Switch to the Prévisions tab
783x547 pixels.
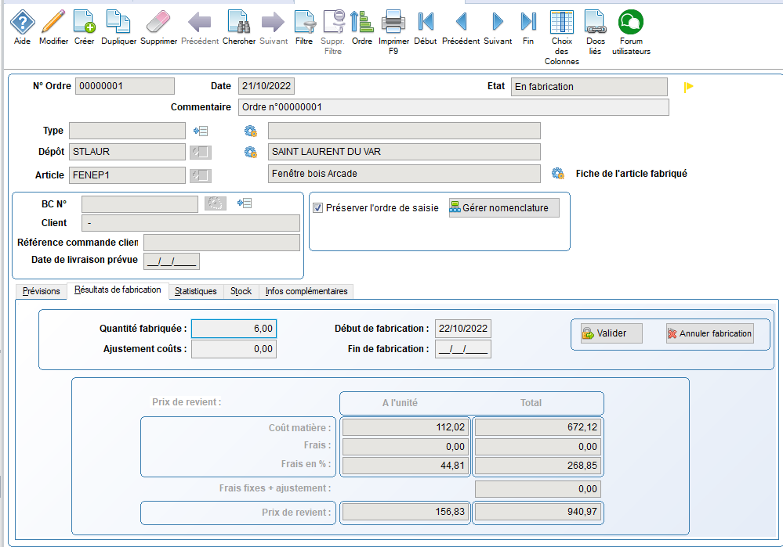(41, 291)
